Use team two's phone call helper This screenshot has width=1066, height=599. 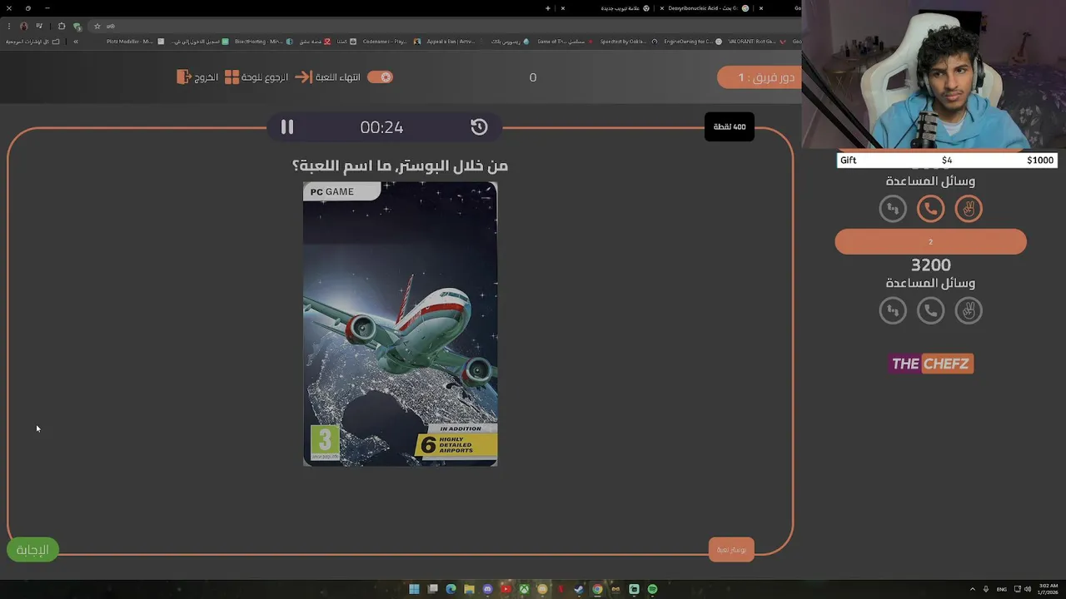(x=931, y=311)
